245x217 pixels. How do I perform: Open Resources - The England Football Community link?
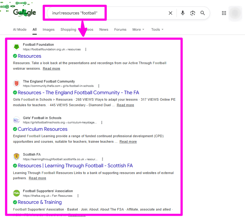click(x=78, y=92)
